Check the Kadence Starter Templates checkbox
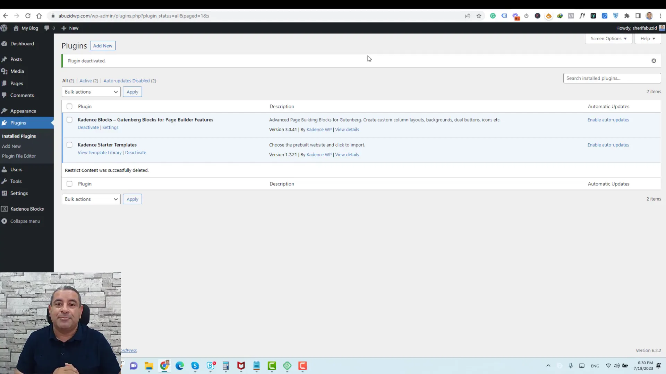The image size is (666, 374). click(x=69, y=145)
